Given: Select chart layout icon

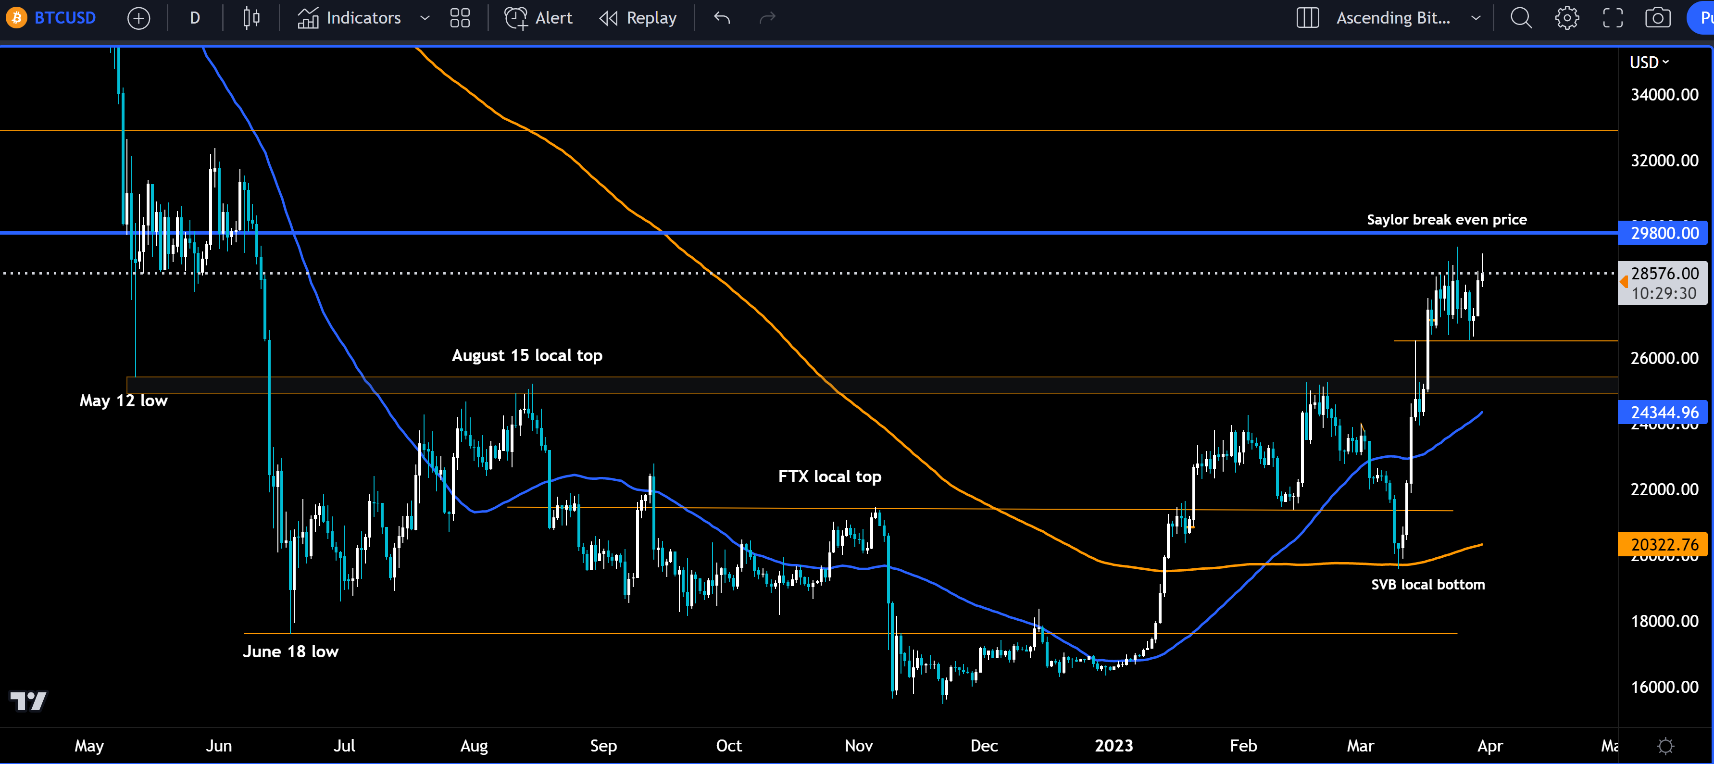Looking at the screenshot, I should 1307,18.
